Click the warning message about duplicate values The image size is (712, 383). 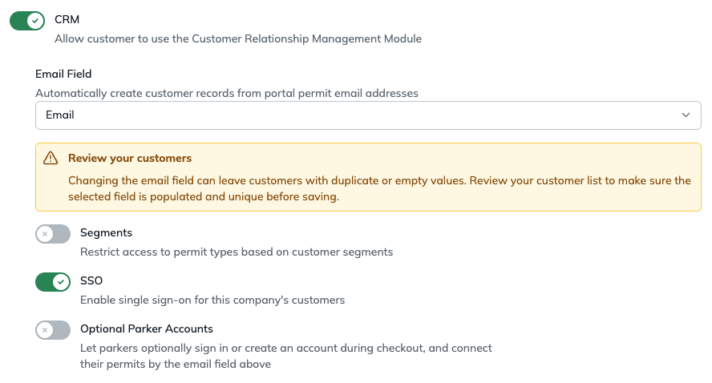[379, 189]
